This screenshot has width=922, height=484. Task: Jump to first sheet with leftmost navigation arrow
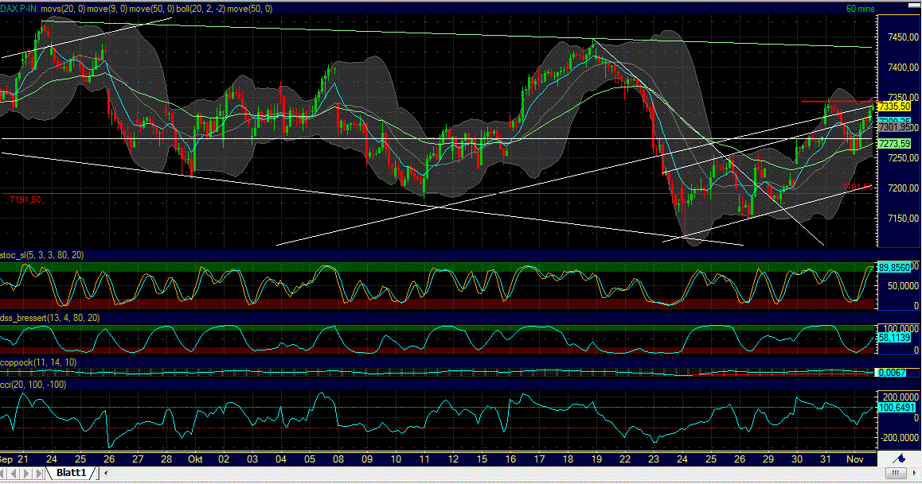(3, 472)
